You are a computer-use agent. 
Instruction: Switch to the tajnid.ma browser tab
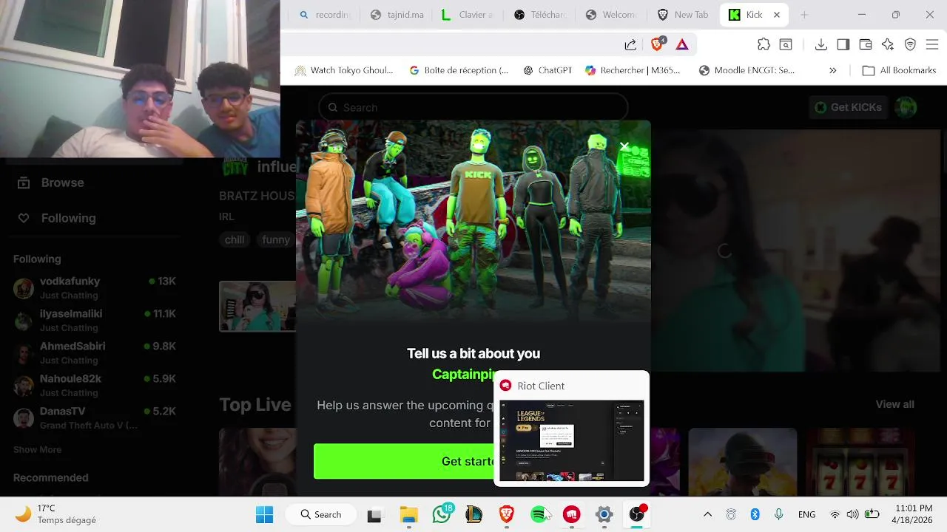pyautogui.click(x=397, y=15)
